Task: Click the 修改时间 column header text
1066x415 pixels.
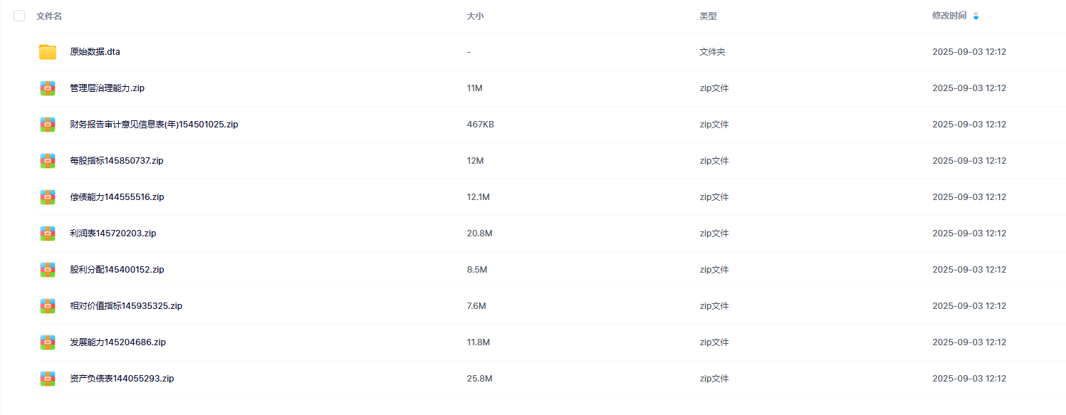Action: (949, 16)
